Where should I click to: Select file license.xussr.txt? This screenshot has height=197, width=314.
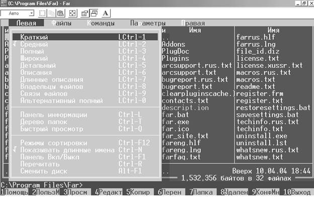tap(270, 65)
